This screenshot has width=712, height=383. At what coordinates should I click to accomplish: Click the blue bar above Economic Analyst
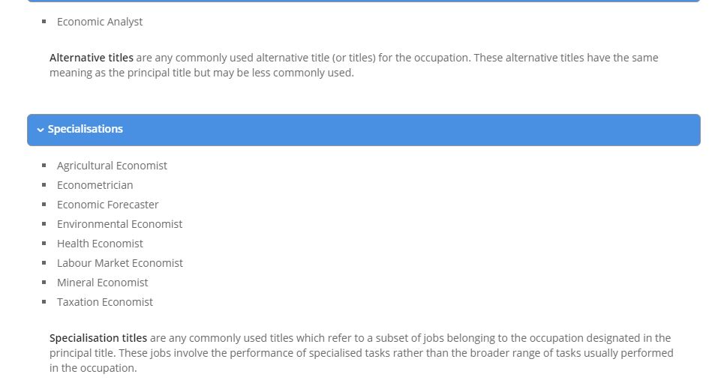coord(364,1)
